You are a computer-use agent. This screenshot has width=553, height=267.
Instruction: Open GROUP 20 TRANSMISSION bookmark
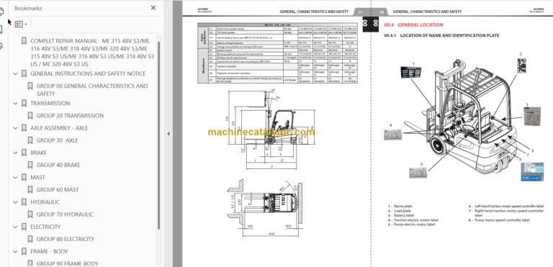click(70, 116)
